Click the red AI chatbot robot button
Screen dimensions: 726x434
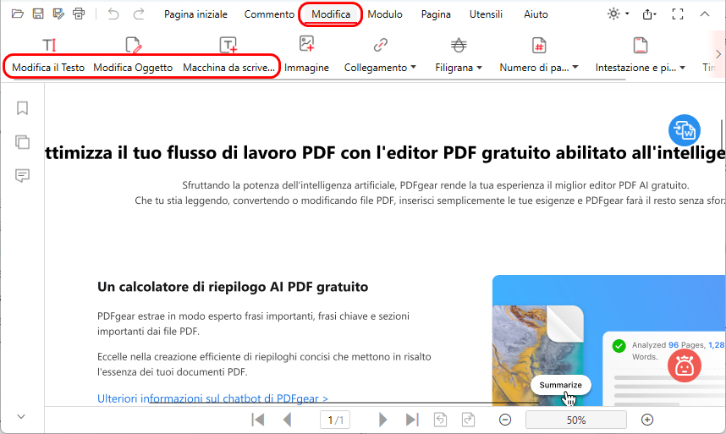685,365
